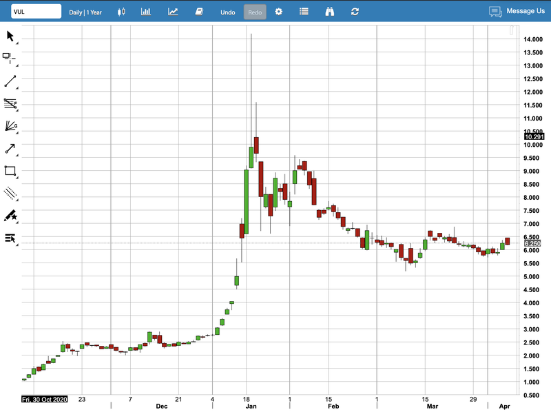Select the arrow line drawing tool
The height and width of the screenshot is (412, 551).
pyautogui.click(x=10, y=149)
